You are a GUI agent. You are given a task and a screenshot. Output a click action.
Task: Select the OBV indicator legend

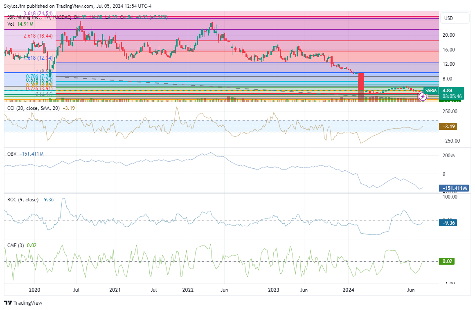point(12,154)
